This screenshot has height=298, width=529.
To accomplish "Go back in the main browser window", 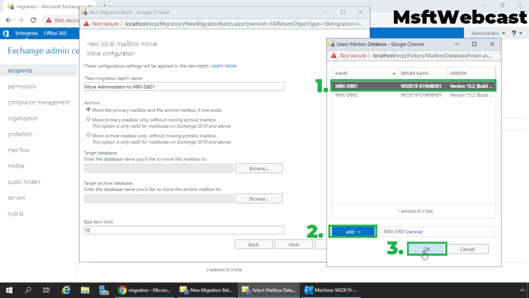I will tap(8, 20).
